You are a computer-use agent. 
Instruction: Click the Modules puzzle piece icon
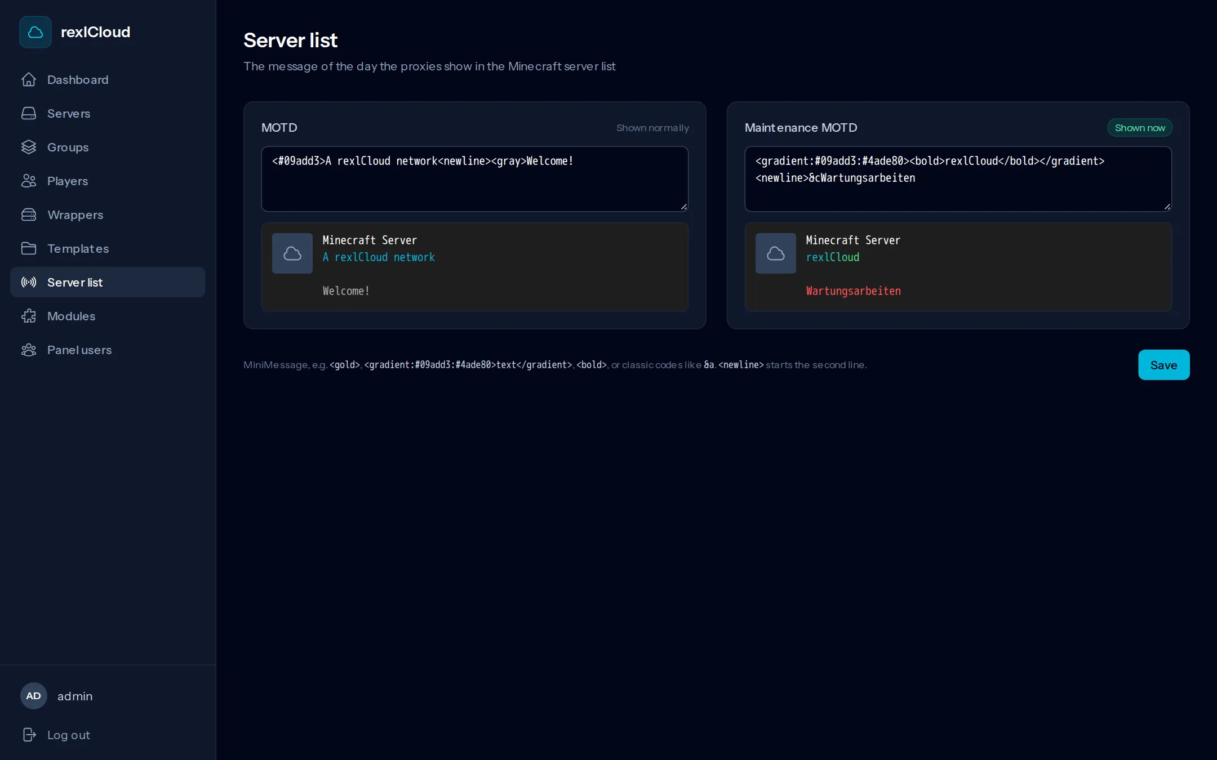click(29, 316)
